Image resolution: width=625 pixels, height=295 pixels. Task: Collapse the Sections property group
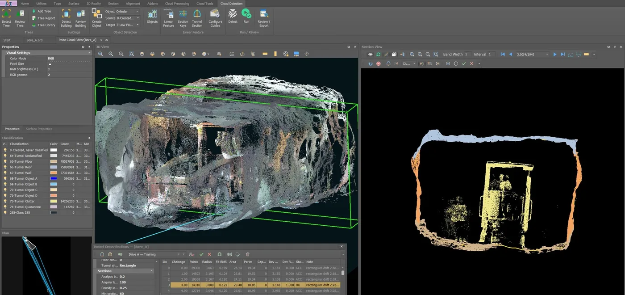[151, 271]
